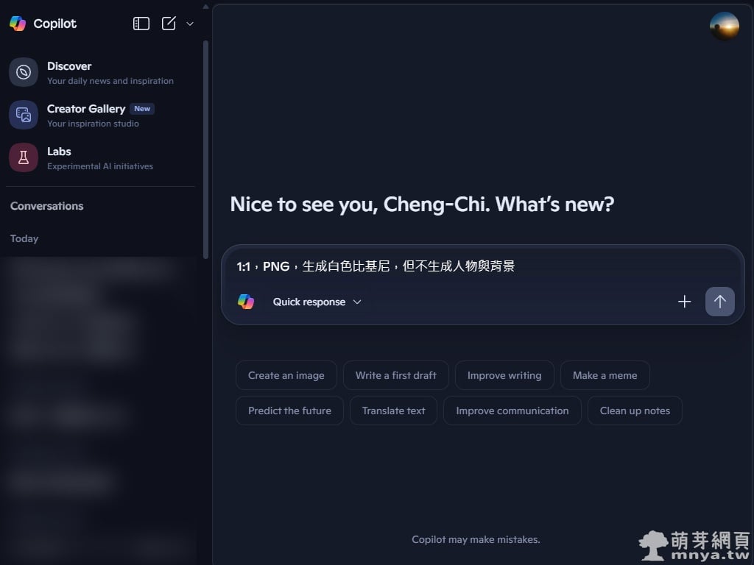
Task: Open the Creator Gallery menu item
Action: tap(102, 115)
